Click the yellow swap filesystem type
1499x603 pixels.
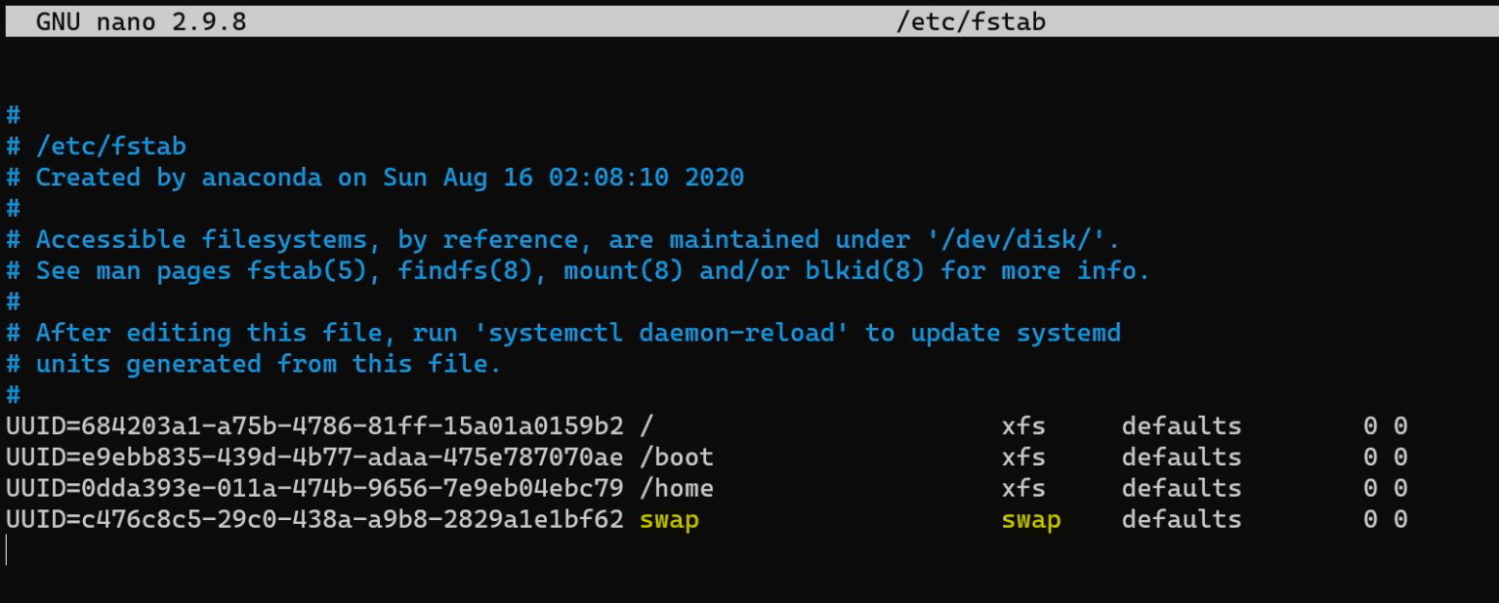[1031, 519]
